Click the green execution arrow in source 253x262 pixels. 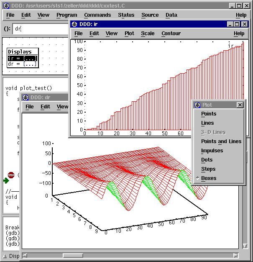[x=6, y=181]
